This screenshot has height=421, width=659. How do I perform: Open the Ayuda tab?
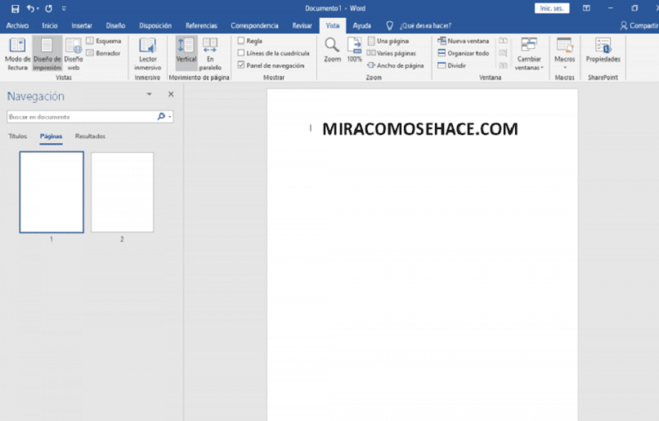point(362,25)
